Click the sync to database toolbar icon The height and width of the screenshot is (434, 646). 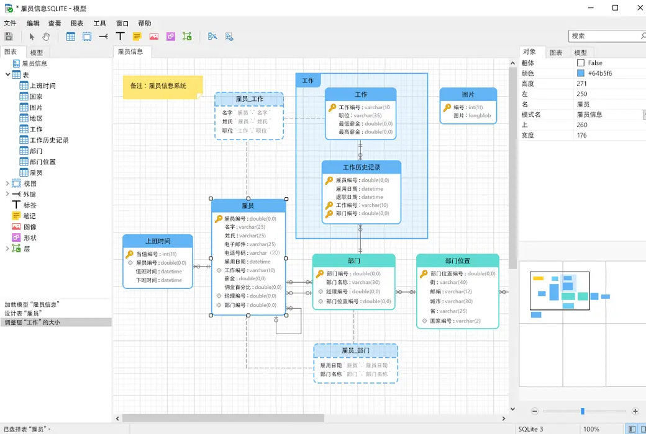coord(229,36)
